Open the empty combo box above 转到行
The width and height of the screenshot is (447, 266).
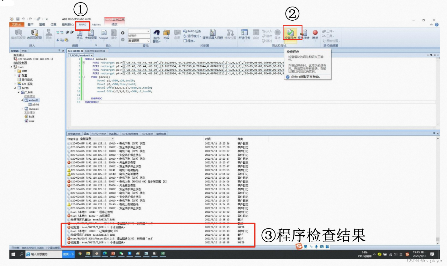[139, 31]
